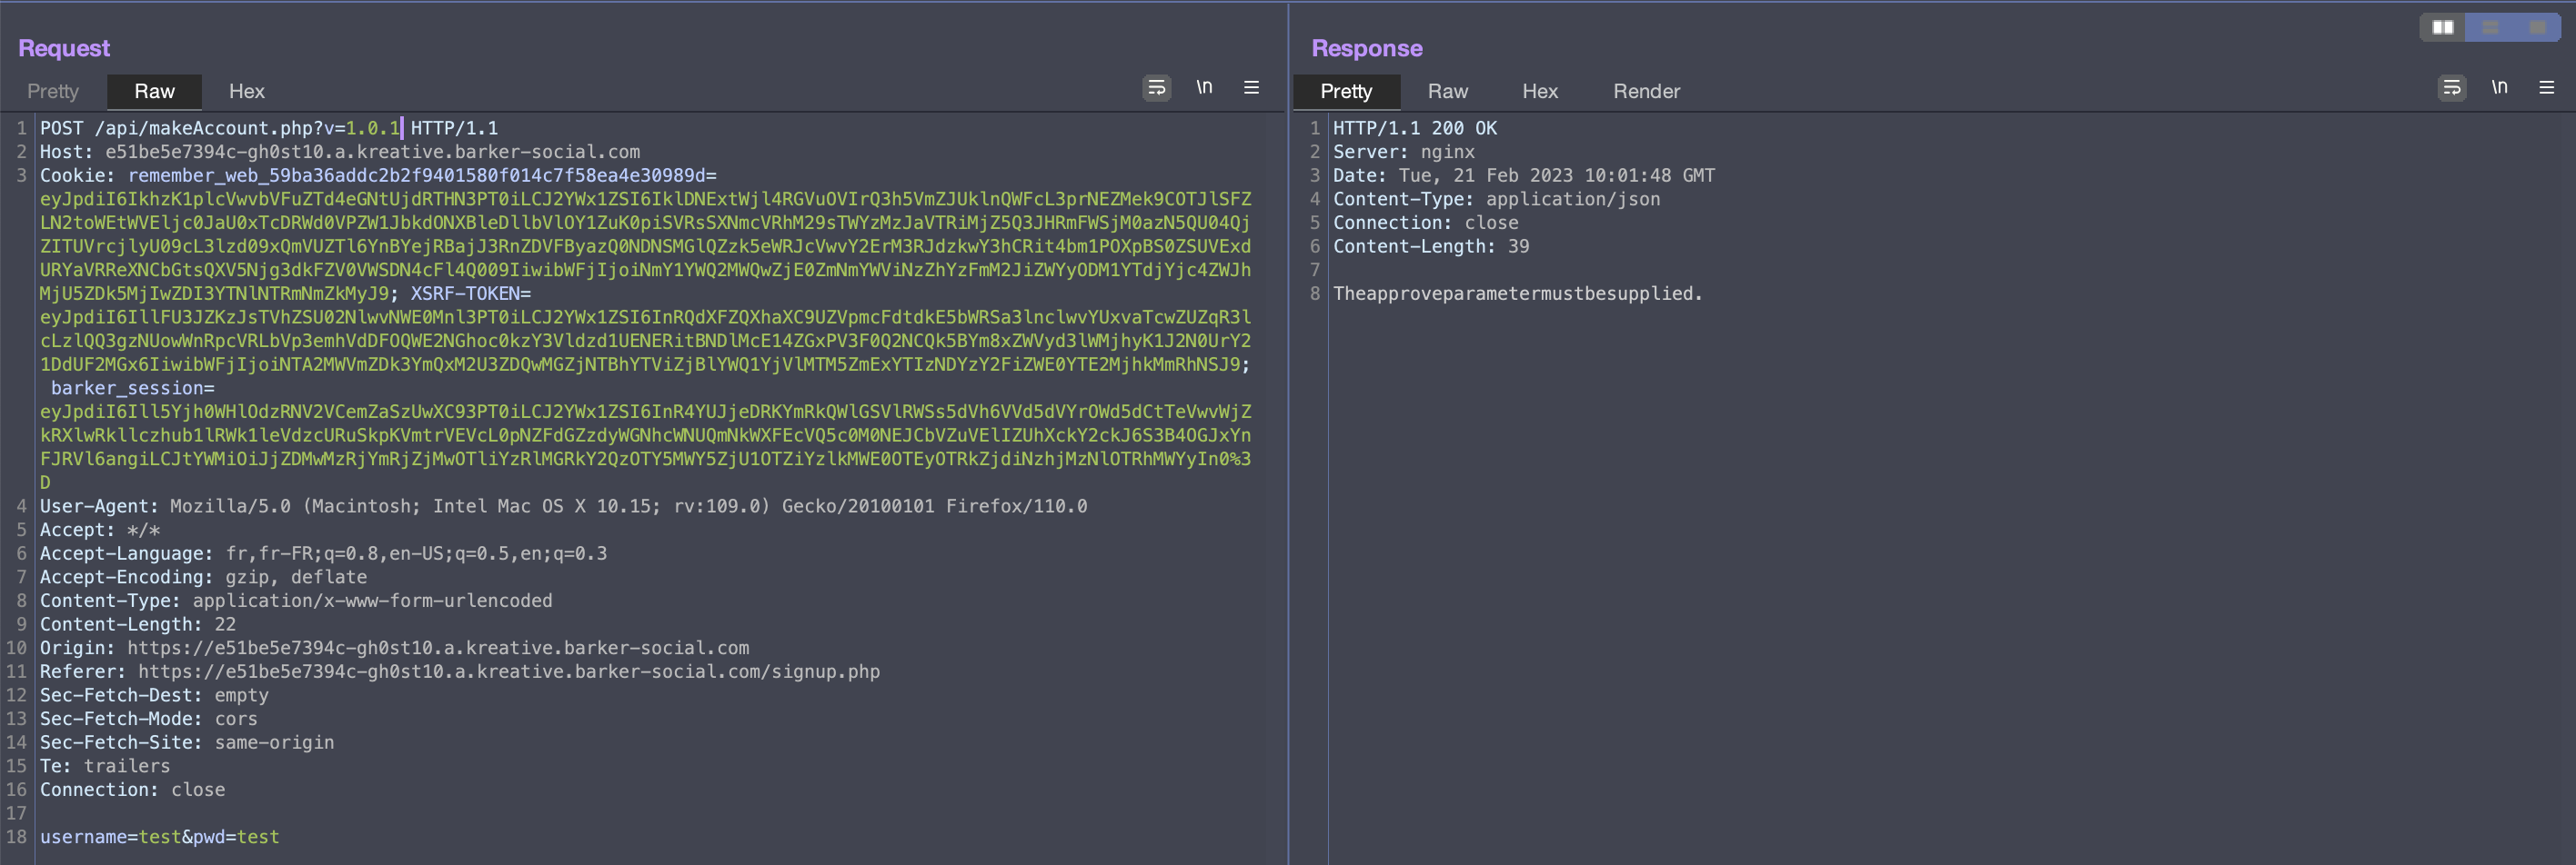Switch the Response view to Raw
This screenshot has height=865, width=2576.
(1447, 91)
